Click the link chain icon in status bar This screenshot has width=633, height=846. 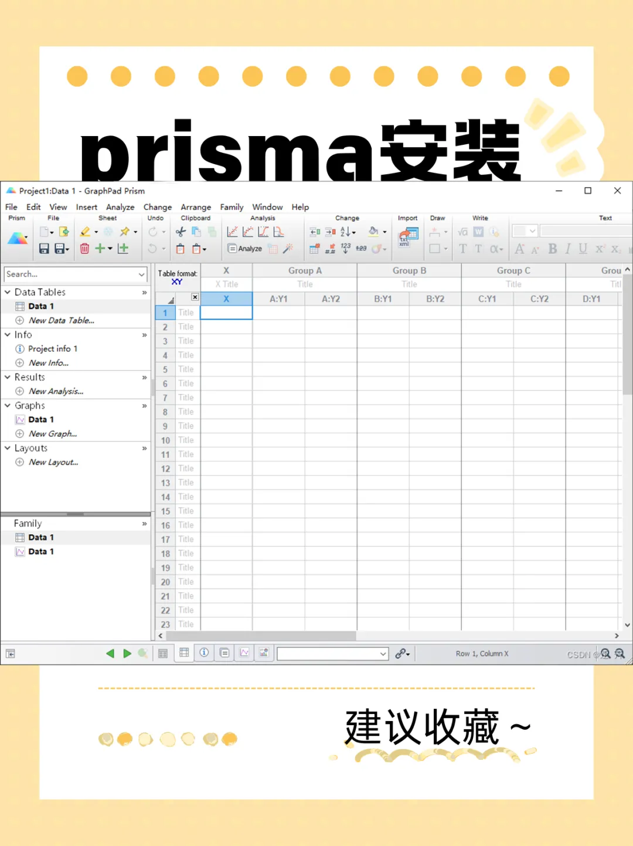tap(400, 653)
